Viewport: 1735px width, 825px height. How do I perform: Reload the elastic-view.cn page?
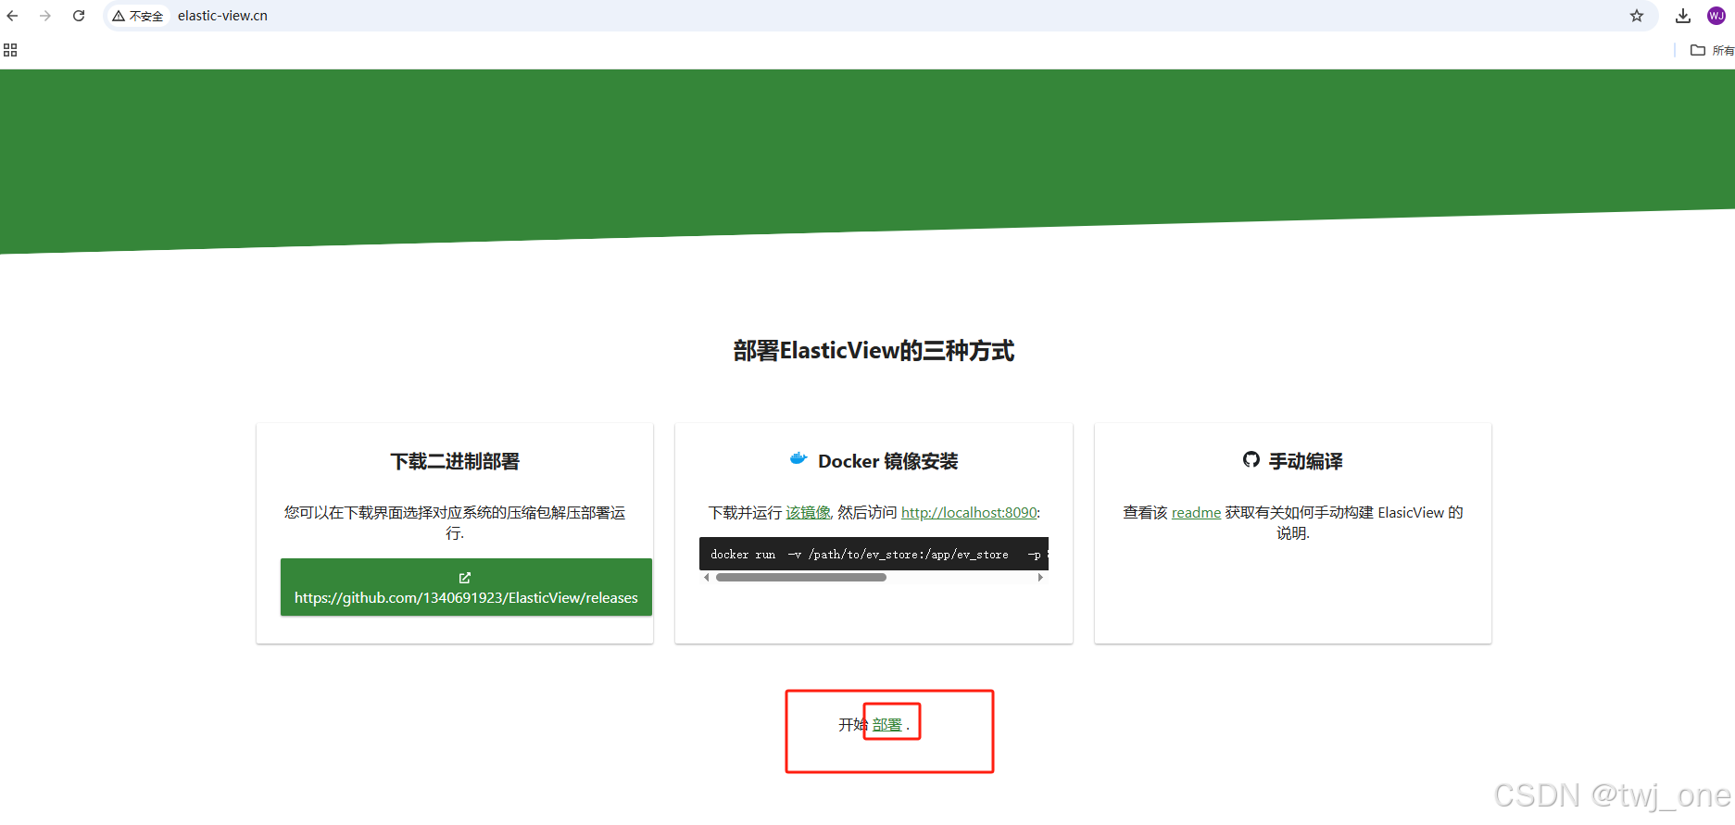pos(79,16)
